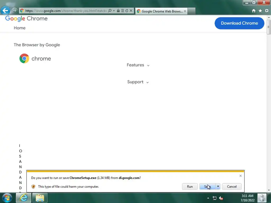The width and height of the screenshot is (271, 203).
Task: Click the 'chrome' wordmark next to logo
Action: [x=41, y=59]
